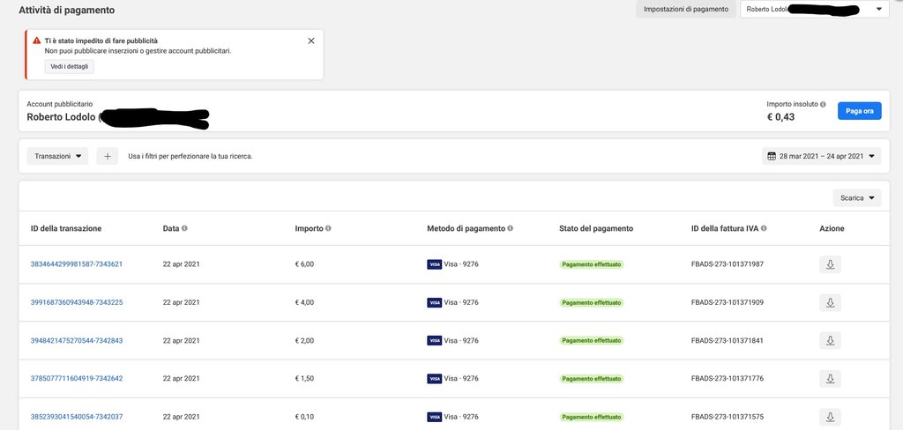Dismiss the advertising restriction warning

pyautogui.click(x=311, y=41)
